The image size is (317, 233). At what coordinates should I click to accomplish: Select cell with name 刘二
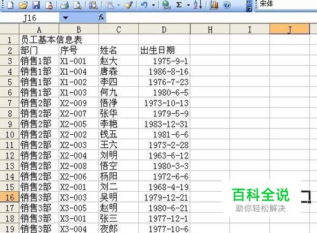pyautogui.click(x=119, y=187)
